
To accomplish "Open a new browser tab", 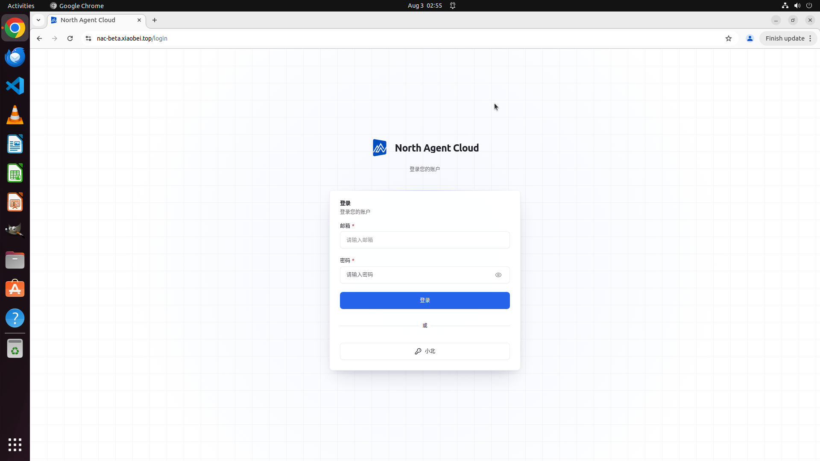I will coord(155,20).
